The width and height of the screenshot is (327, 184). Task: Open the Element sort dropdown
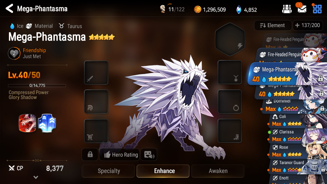(x=273, y=25)
